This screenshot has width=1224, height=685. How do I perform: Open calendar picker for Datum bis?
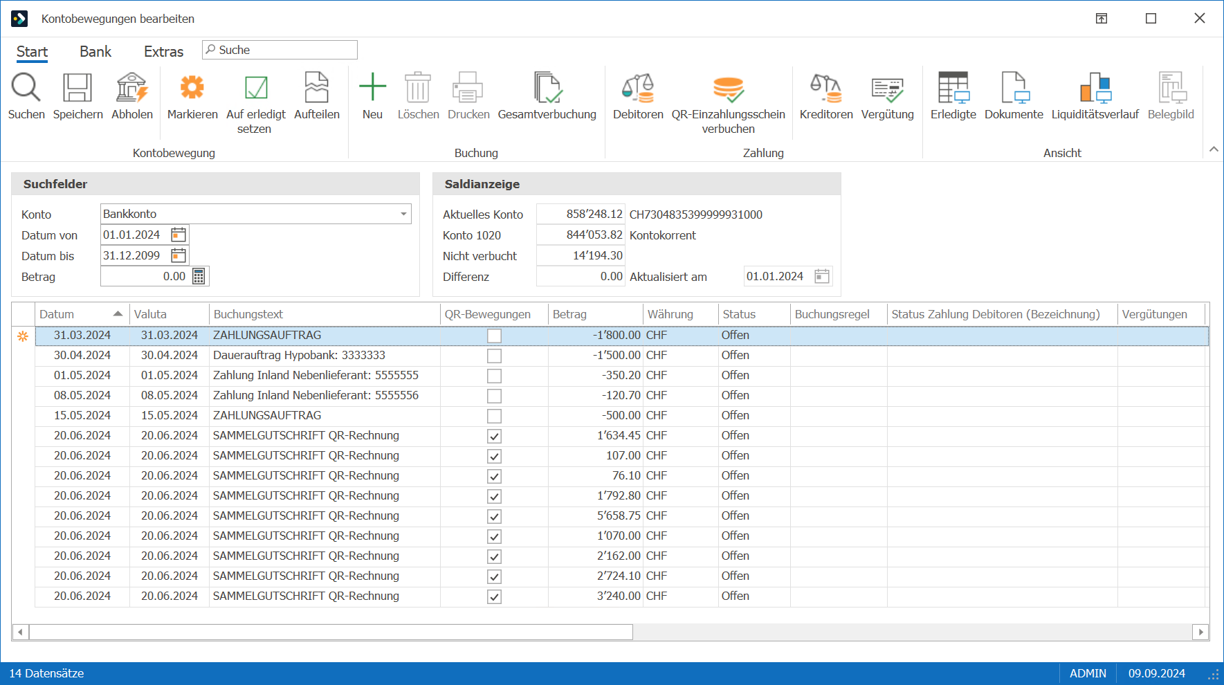[179, 256]
